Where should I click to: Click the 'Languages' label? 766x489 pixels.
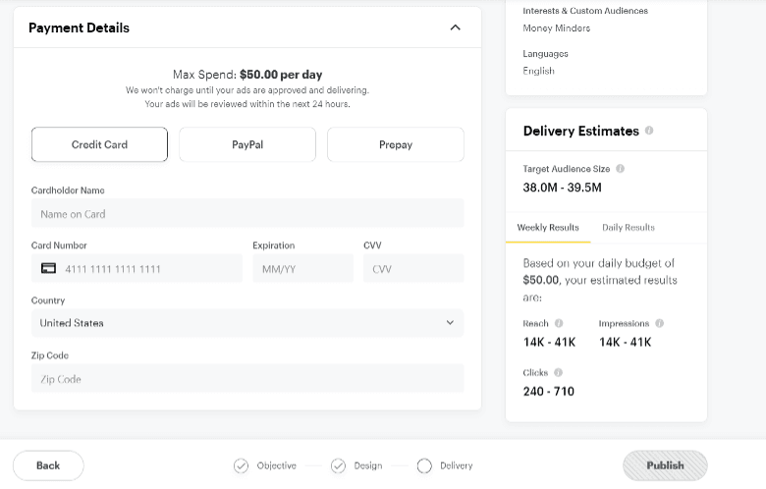(x=545, y=54)
